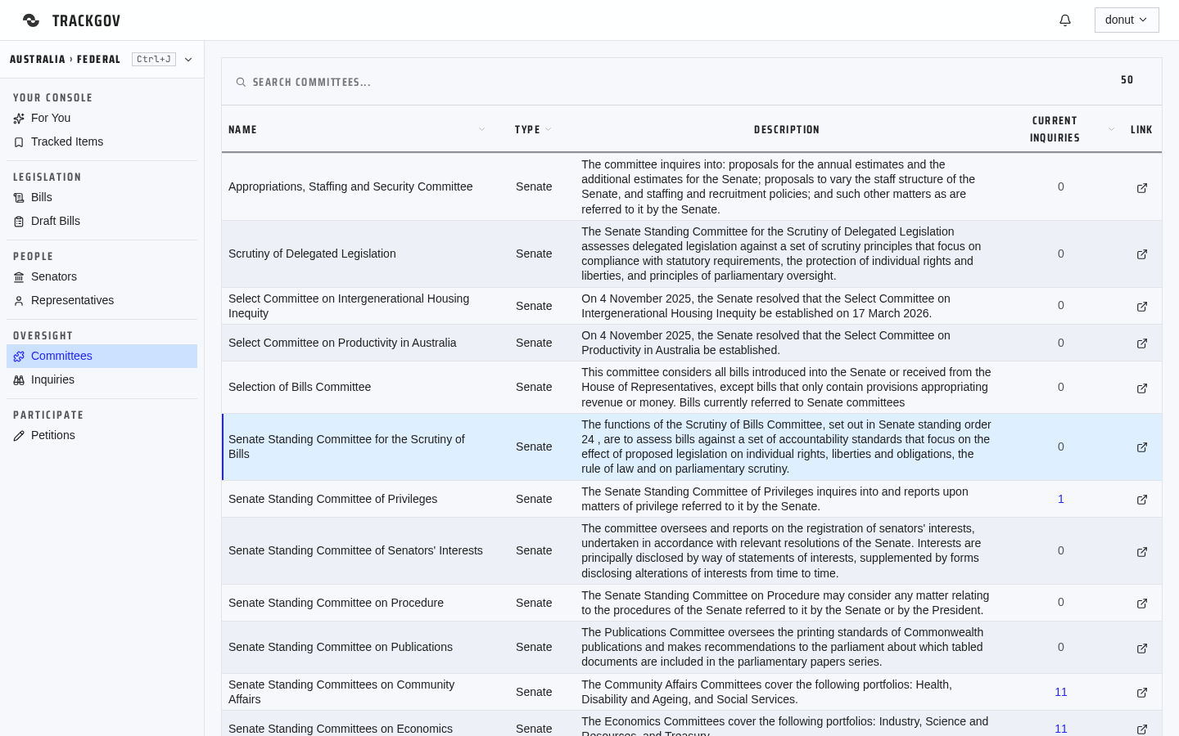Click the Ctrl+J shortcut badge
1179x736 pixels.
pyautogui.click(x=154, y=60)
